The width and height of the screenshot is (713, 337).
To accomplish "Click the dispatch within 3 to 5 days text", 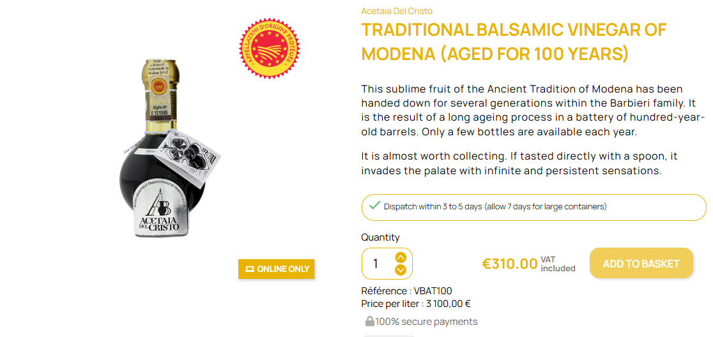I will (x=495, y=207).
